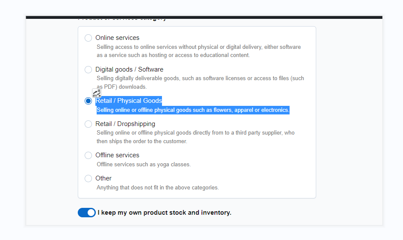Click the software licenses description text
Viewport: 403px width, 240px height.
point(200,82)
